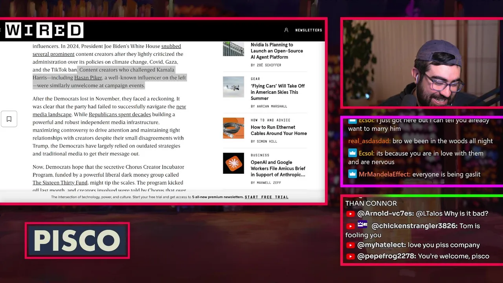Open 'How to Run Ethernet Cables' article
This screenshot has height=283, width=503.
point(279,130)
